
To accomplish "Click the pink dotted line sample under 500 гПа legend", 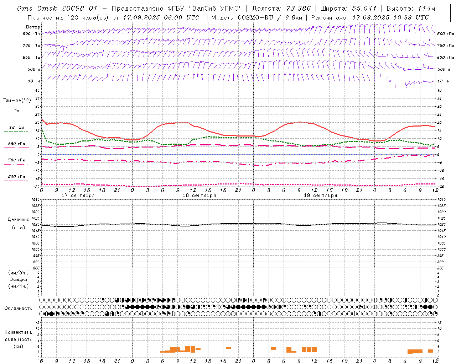I will (16, 181).
